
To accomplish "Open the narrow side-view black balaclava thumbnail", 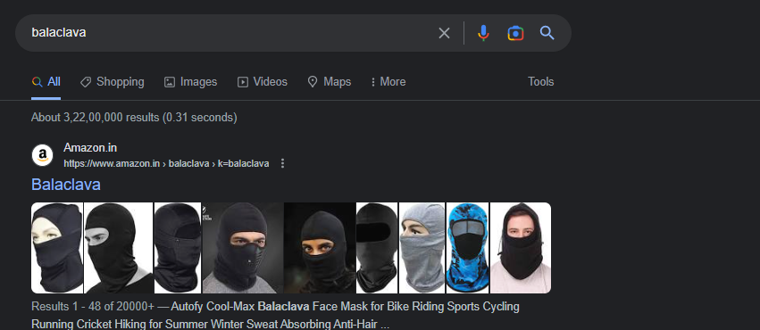I will [377, 248].
